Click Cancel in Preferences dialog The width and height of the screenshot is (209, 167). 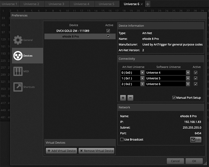[x=175, y=161]
